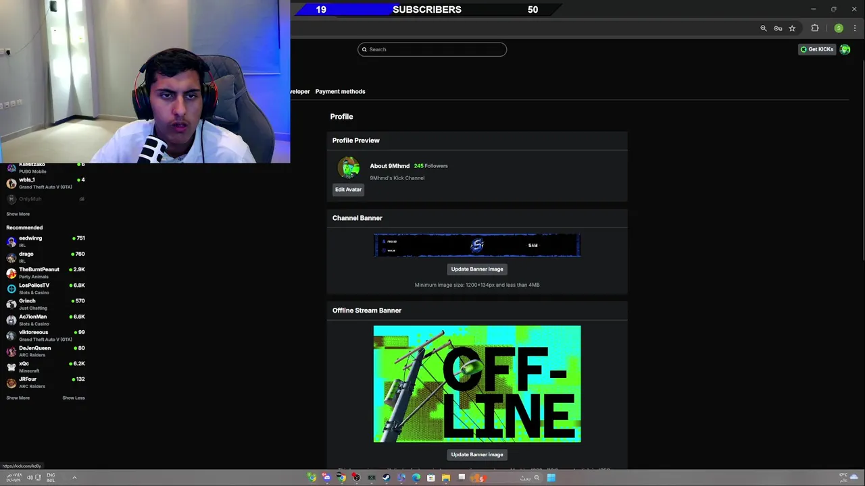Expand Show More under Recommended list
Screen dimensions: 865x486
coord(18,398)
